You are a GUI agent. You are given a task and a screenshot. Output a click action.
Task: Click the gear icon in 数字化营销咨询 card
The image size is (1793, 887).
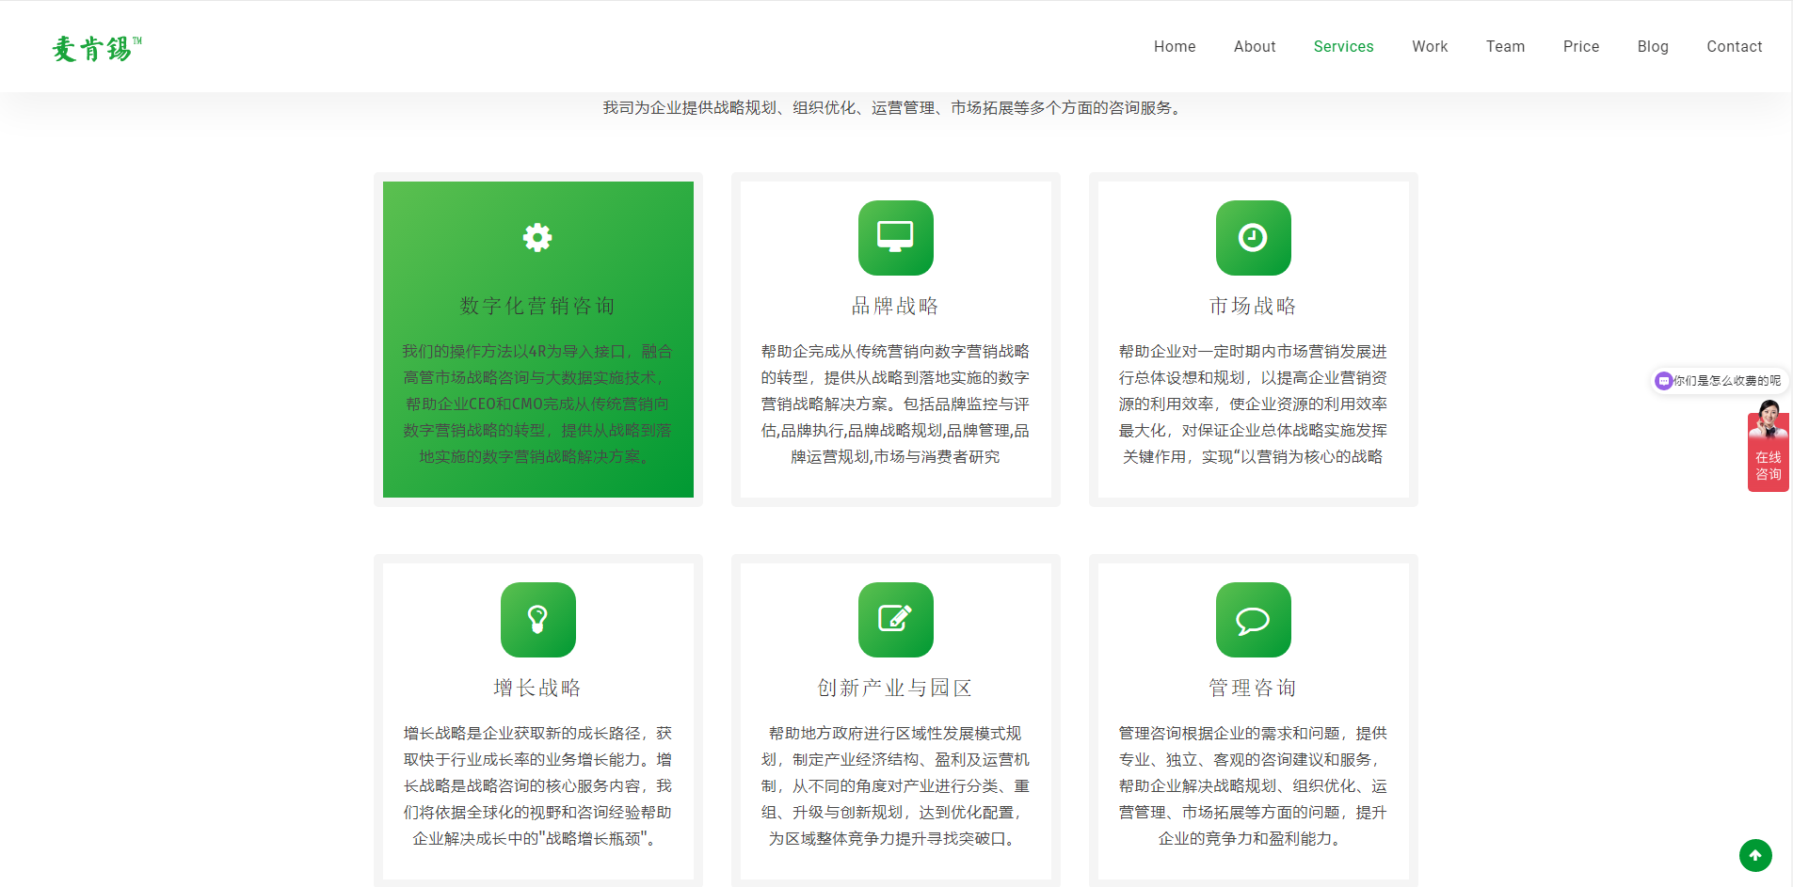point(537,237)
